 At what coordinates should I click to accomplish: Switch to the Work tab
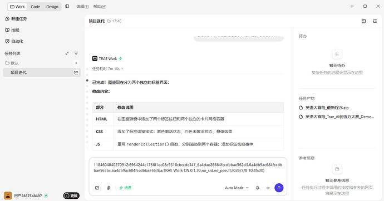coord(17,7)
